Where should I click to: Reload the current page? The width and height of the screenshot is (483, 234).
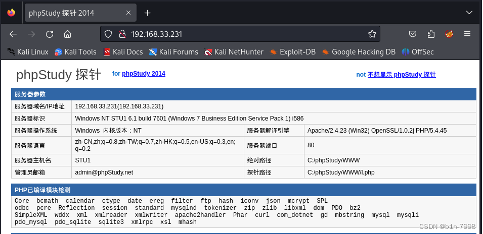tap(50, 34)
